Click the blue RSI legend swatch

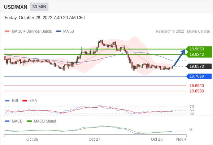pos(7,101)
